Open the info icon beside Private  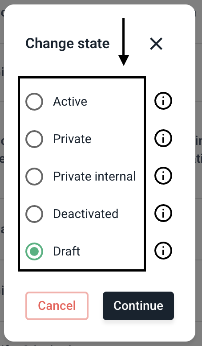pyautogui.click(x=163, y=138)
